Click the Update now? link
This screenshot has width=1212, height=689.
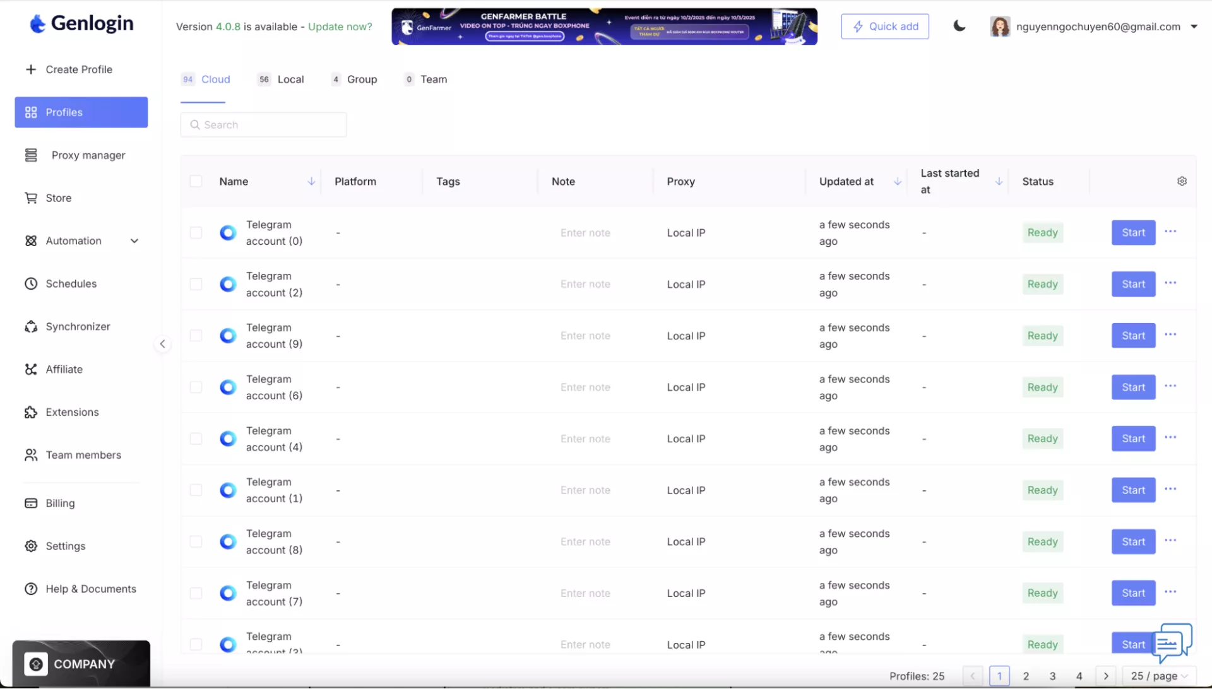coord(340,26)
